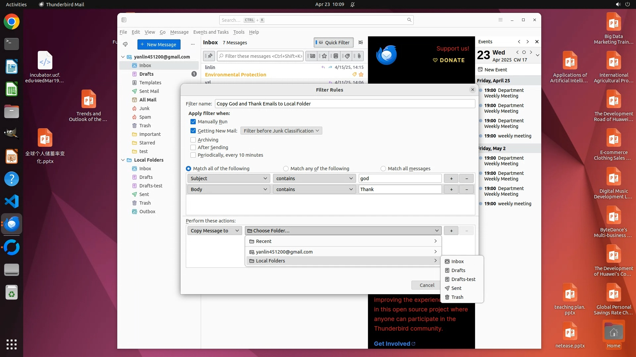The width and height of the screenshot is (636, 357).
Task: Click the pin (keep filters) icon
Action: pyautogui.click(x=209, y=56)
